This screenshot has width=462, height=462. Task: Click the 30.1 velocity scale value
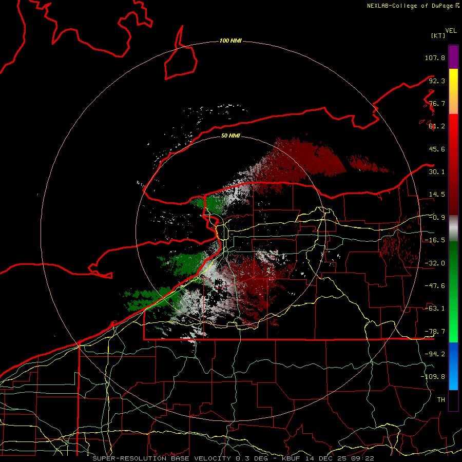click(437, 172)
